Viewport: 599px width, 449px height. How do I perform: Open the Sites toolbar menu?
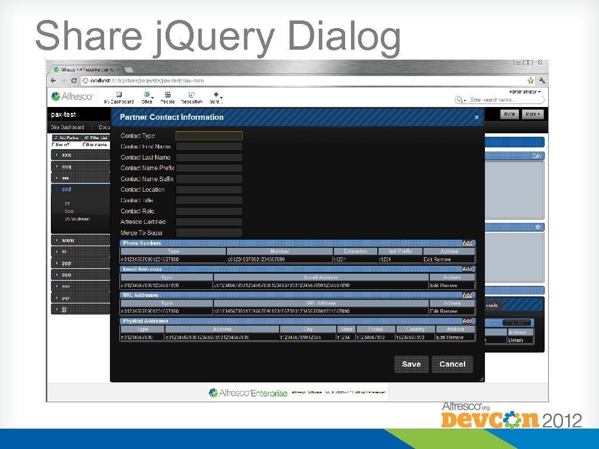[147, 98]
